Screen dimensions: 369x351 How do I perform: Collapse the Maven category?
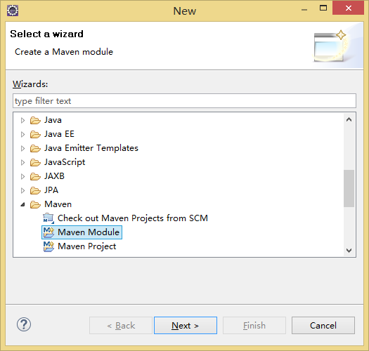(x=22, y=204)
